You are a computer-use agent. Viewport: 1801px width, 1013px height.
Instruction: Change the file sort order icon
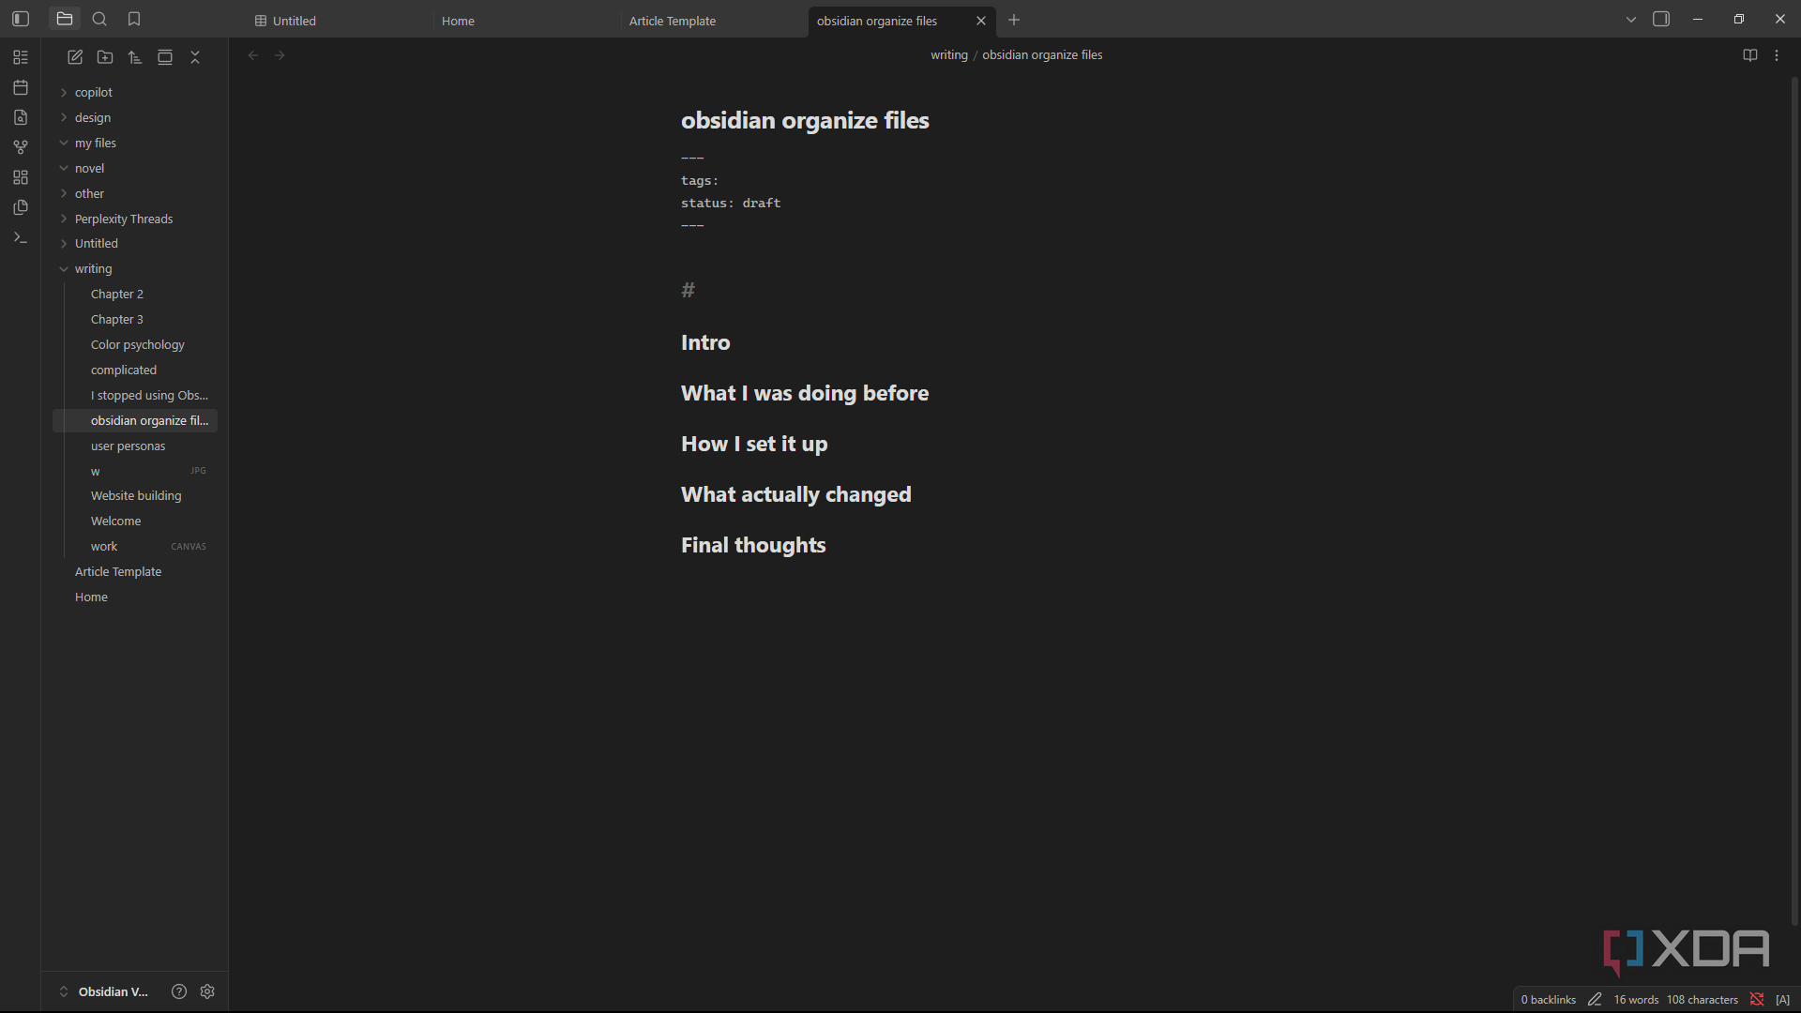click(135, 57)
